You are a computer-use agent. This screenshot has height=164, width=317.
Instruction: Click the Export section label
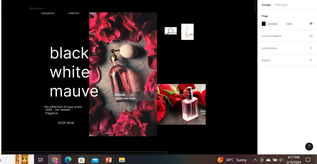pos(266,60)
